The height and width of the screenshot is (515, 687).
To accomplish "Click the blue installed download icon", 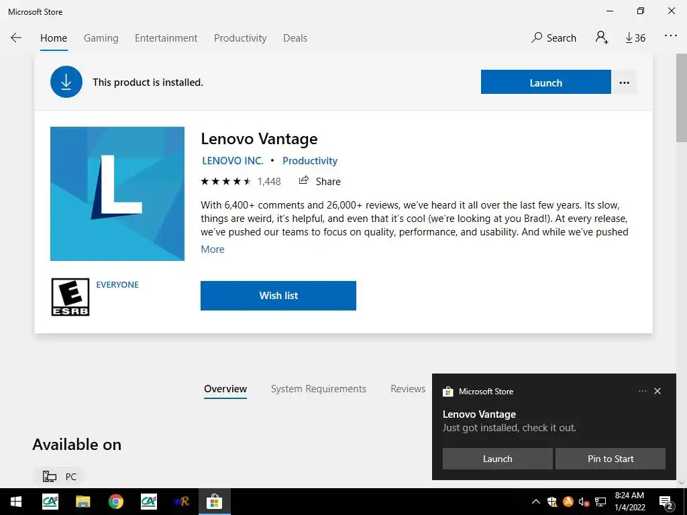I will pyautogui.click(x=66, y=82).
